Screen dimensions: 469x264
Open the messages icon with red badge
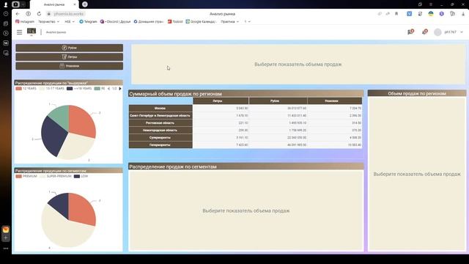coord(410,32)
